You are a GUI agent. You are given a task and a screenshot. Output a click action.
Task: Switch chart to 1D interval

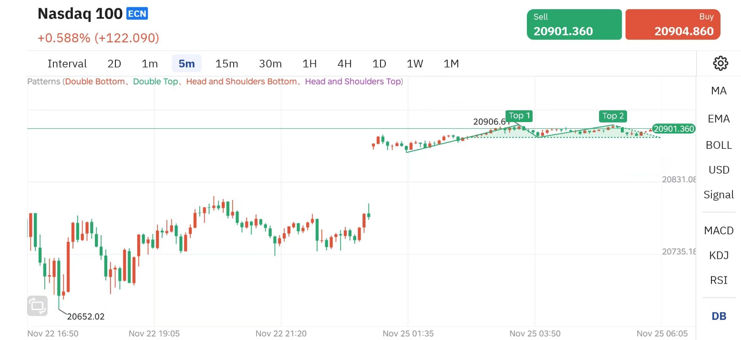point(379,63)
